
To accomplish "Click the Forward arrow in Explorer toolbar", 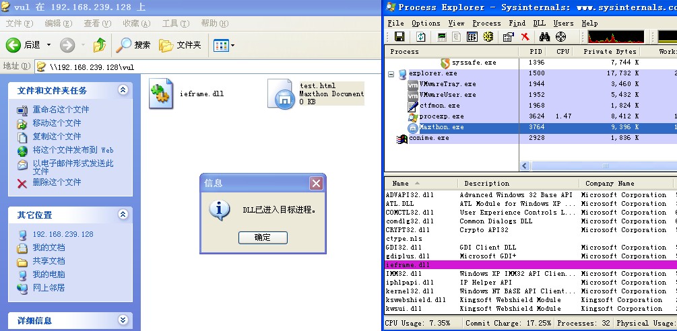I will click(x=67, y=45).
